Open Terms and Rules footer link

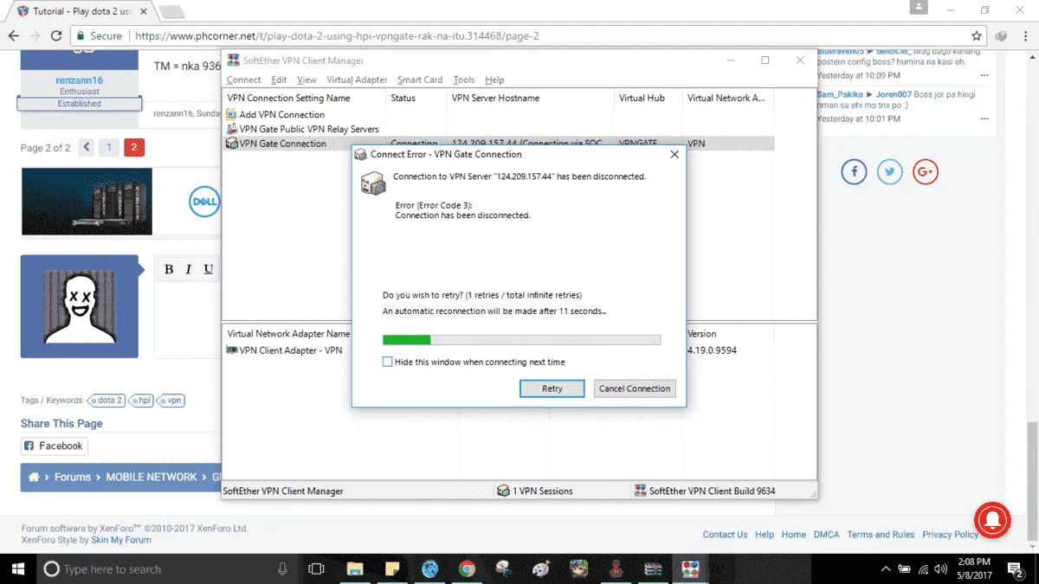coord(881,535)
